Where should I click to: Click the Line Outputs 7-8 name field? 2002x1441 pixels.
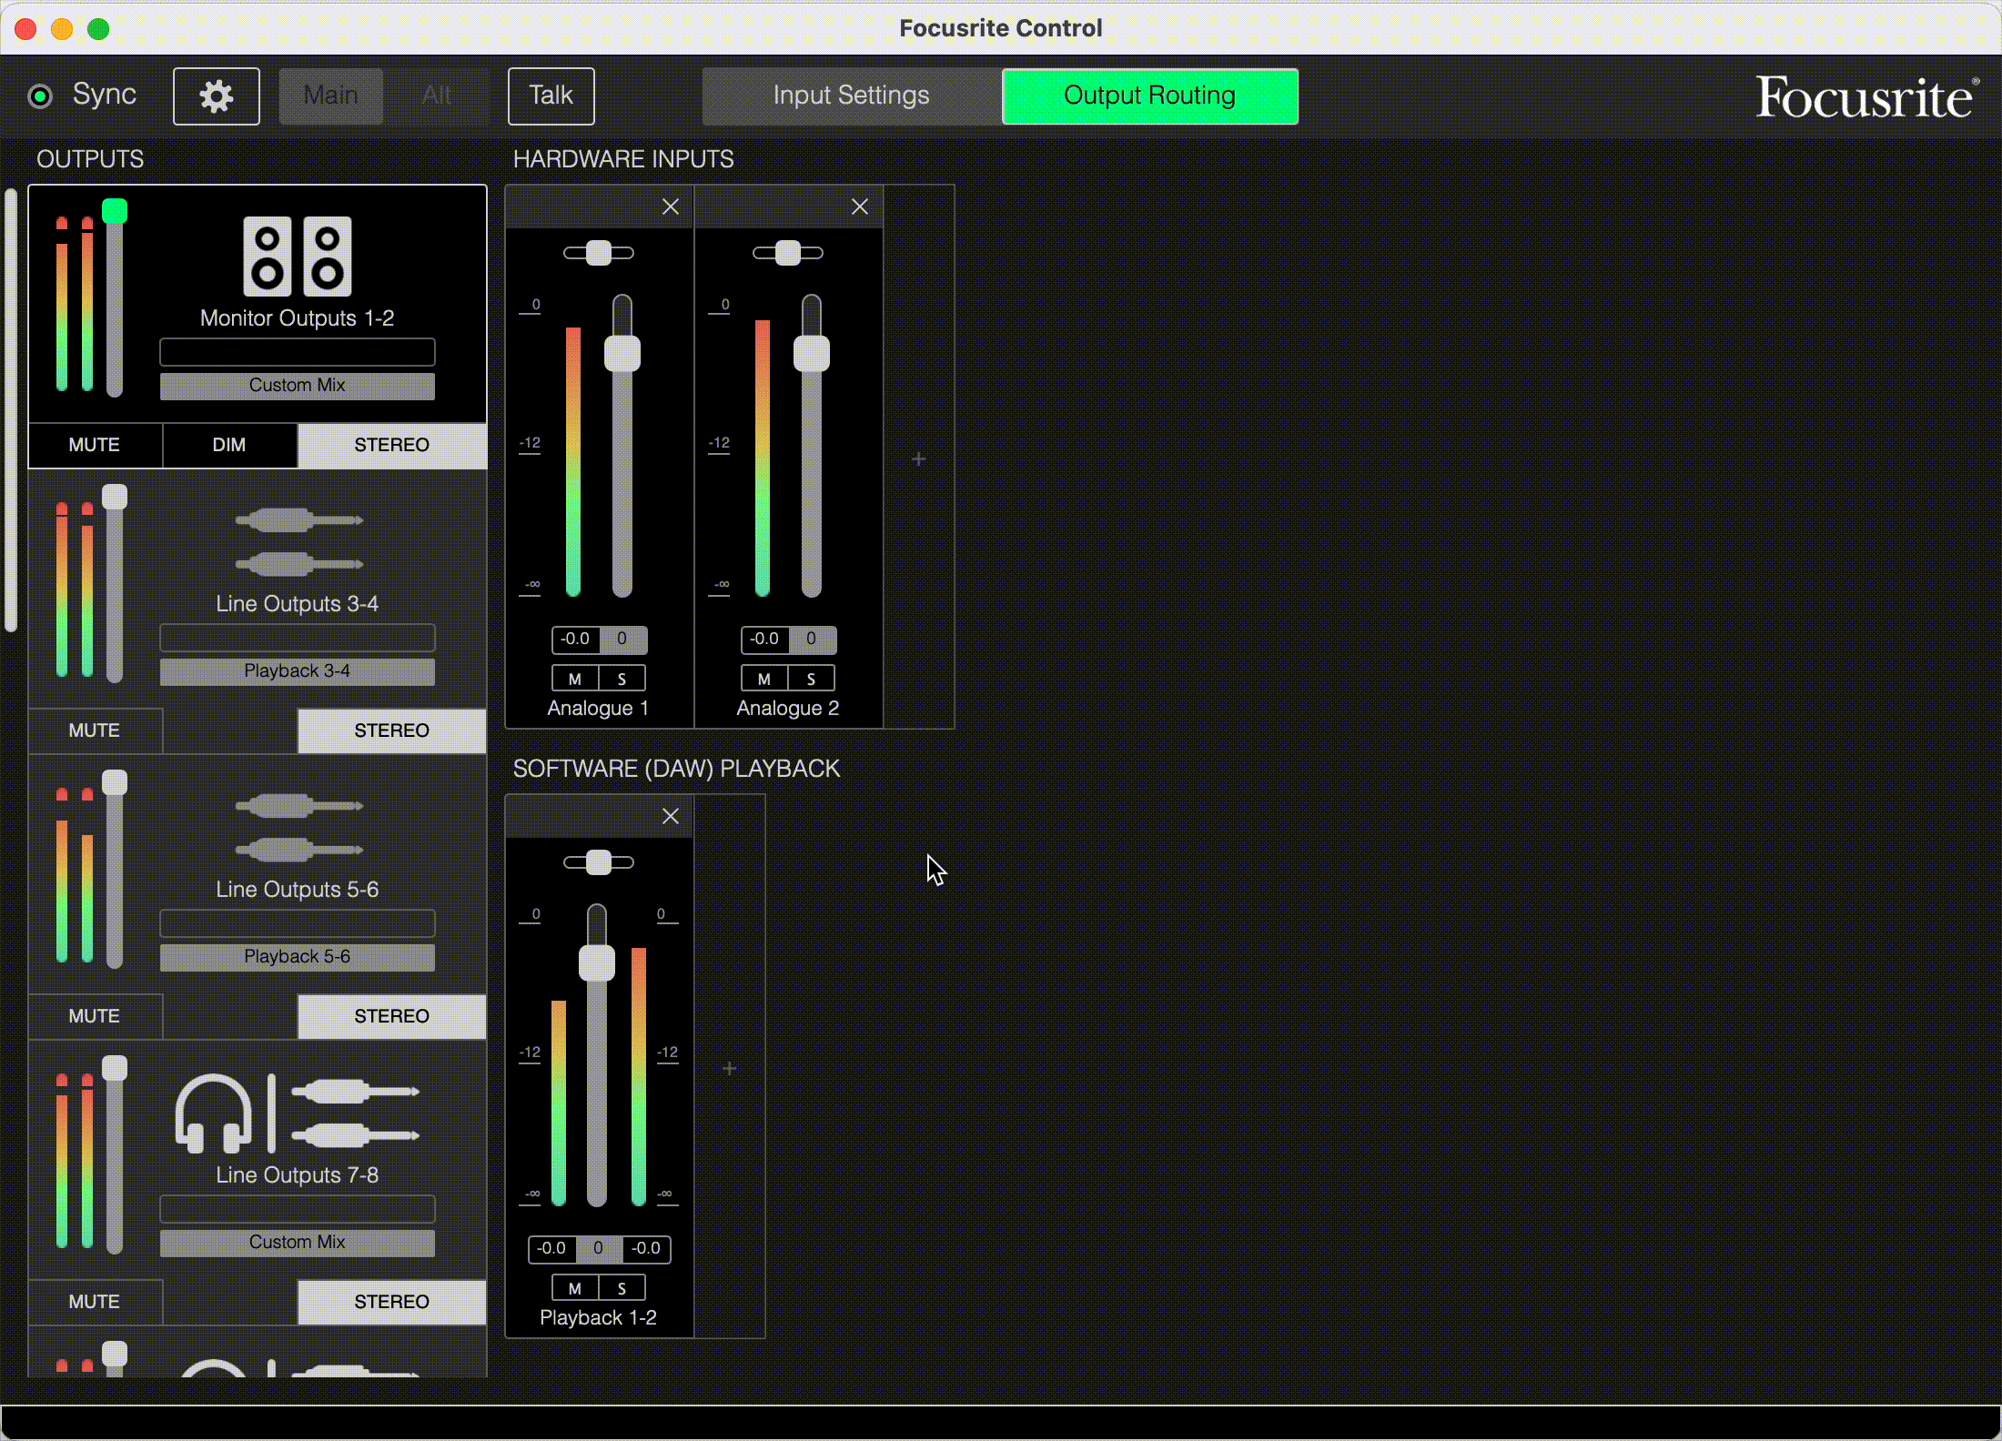(x=298, y=1209)
